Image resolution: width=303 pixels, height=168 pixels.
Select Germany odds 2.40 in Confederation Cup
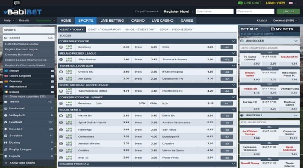(126, 47)
